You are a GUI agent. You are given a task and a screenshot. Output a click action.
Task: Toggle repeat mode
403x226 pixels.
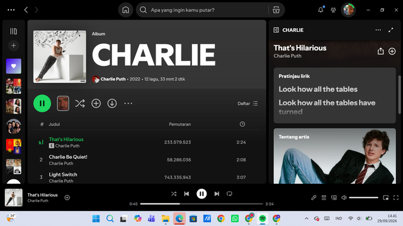coord(229,194)
